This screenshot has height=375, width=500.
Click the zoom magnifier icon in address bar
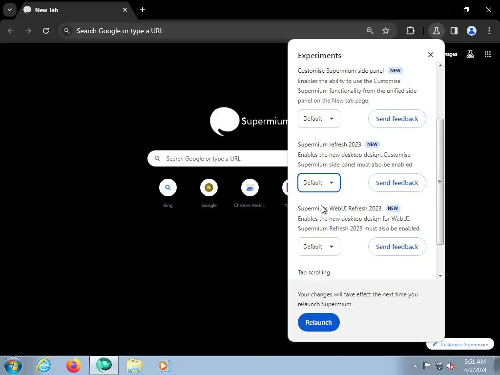(370, 31)
